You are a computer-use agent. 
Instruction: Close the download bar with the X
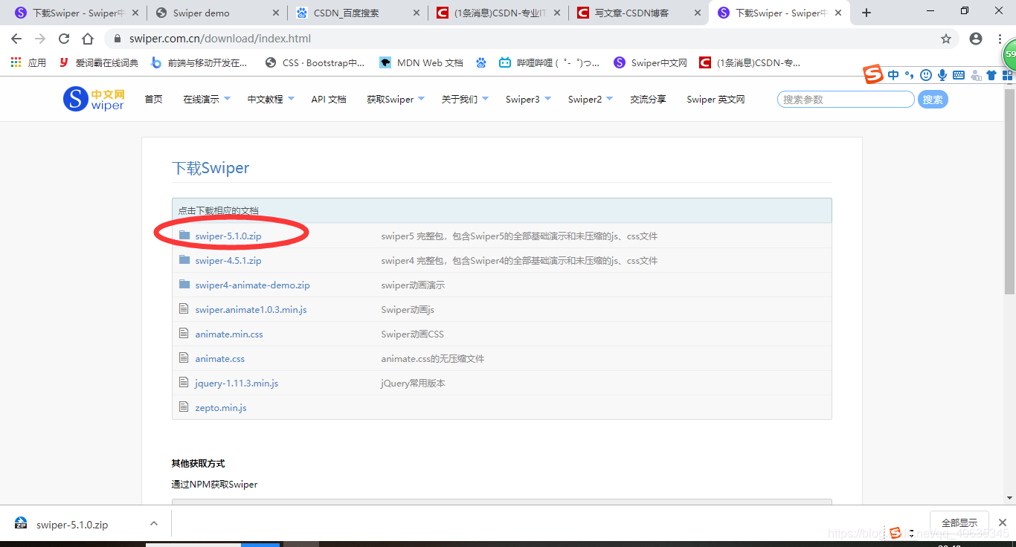pos(1003,522)
